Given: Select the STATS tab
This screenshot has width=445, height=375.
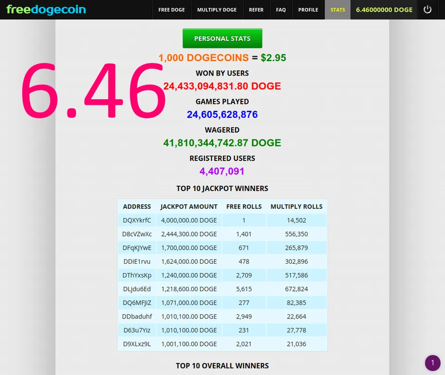Looking at the screenshot, I should (x=338, y=10).
